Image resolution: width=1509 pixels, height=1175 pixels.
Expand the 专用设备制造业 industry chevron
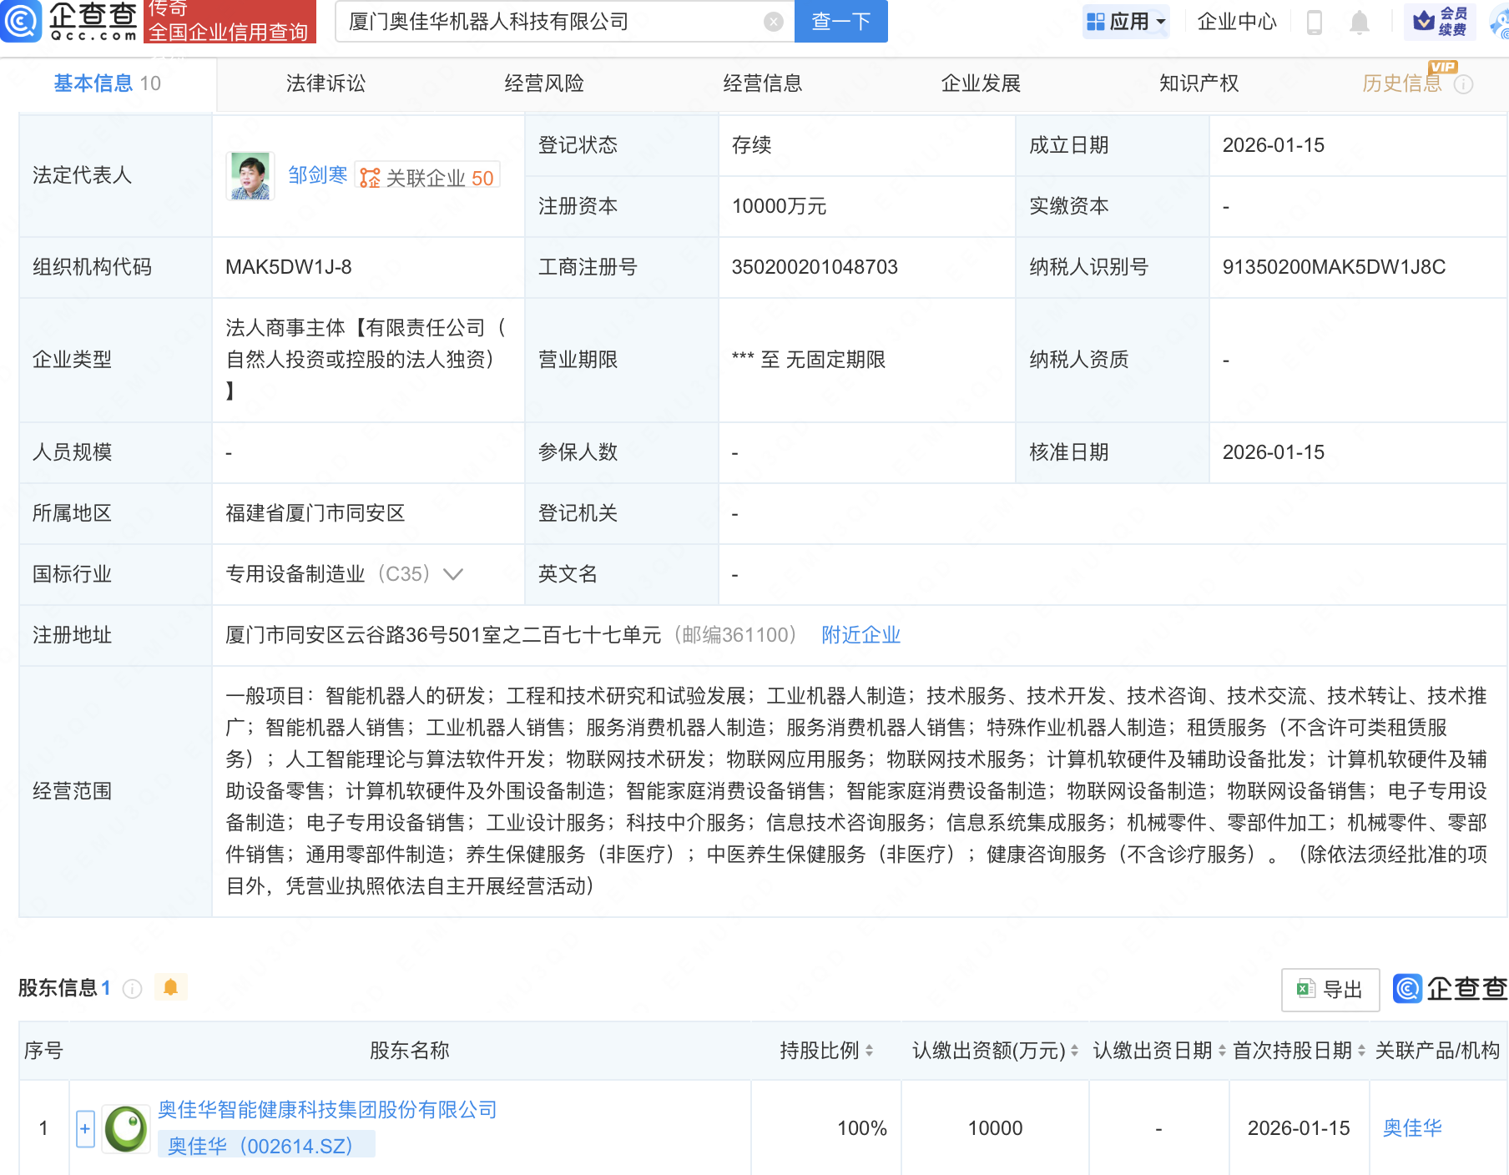453,574
